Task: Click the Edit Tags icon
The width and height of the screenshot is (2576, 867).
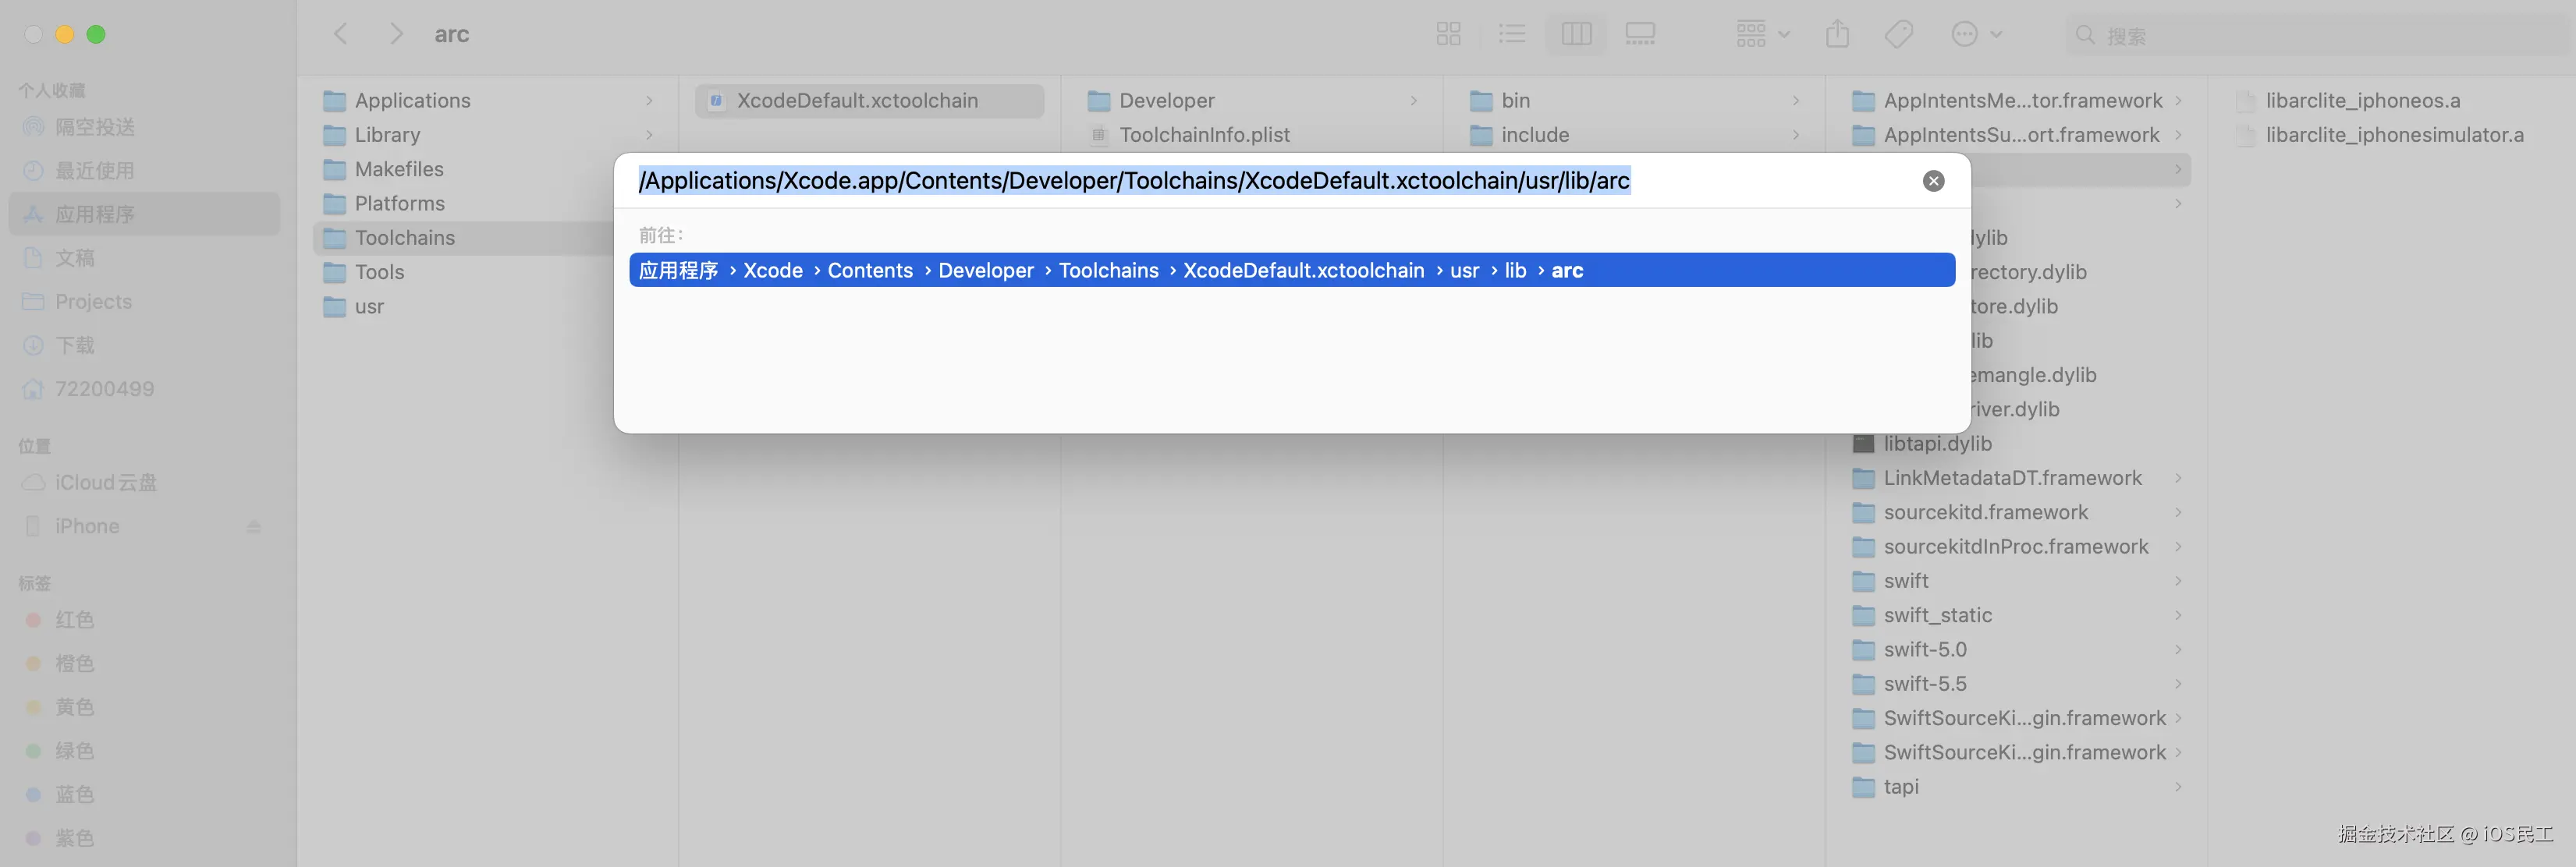Action: 1898,35
